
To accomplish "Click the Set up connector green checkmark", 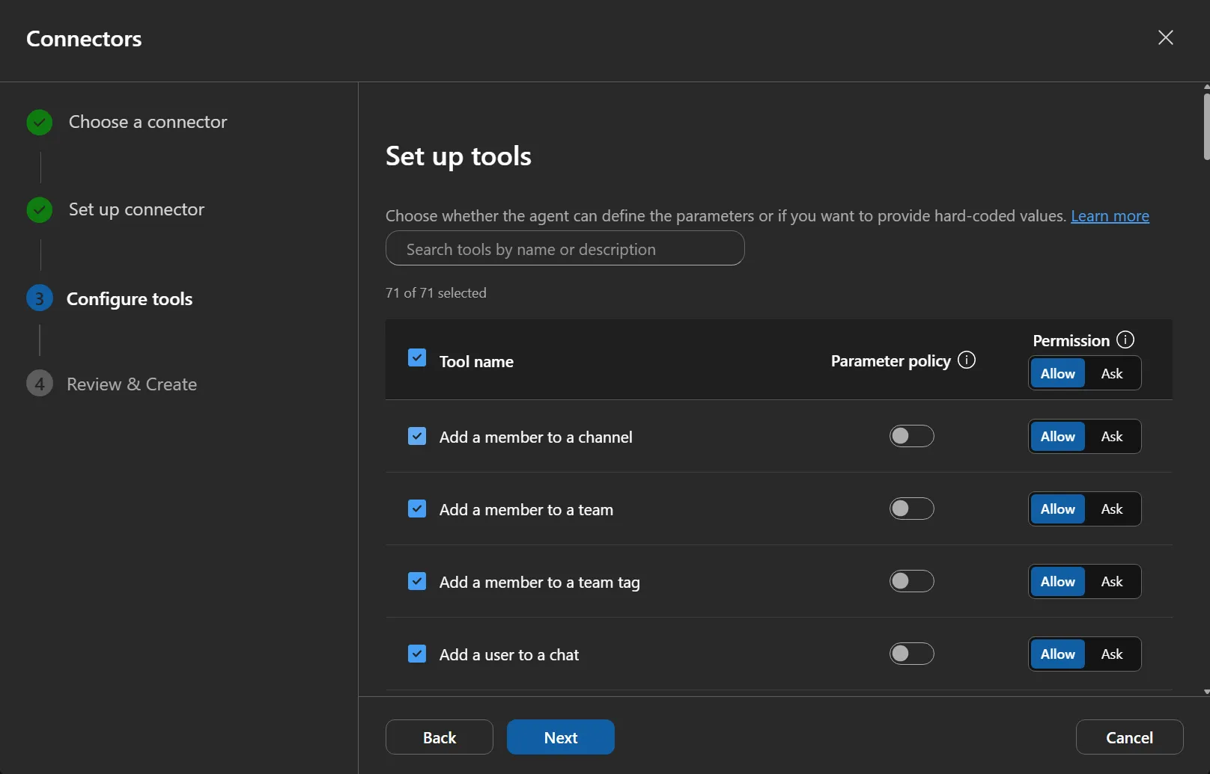I will click(x=40, y=209).
